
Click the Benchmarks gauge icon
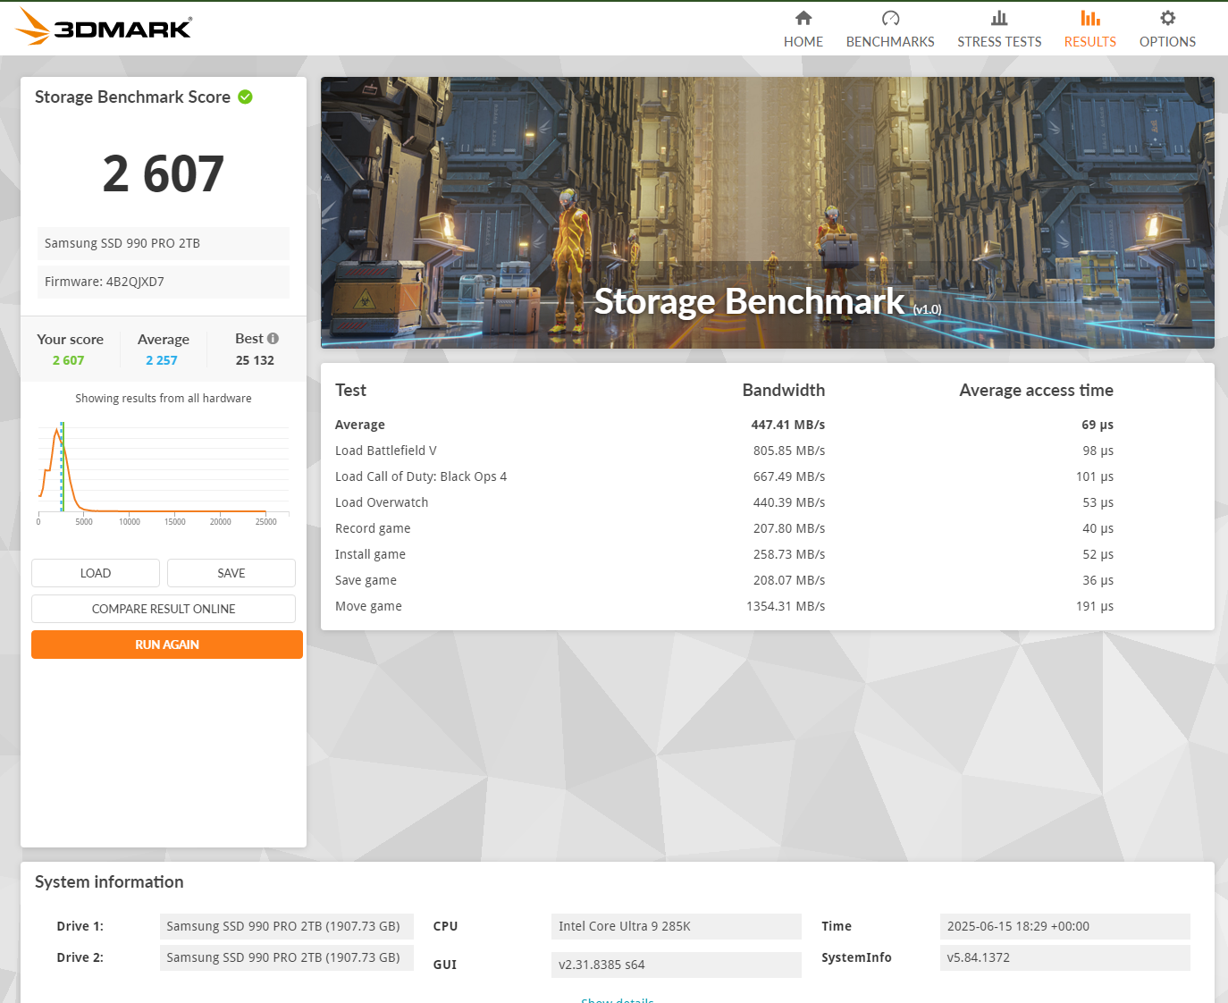tap(889, 18)
